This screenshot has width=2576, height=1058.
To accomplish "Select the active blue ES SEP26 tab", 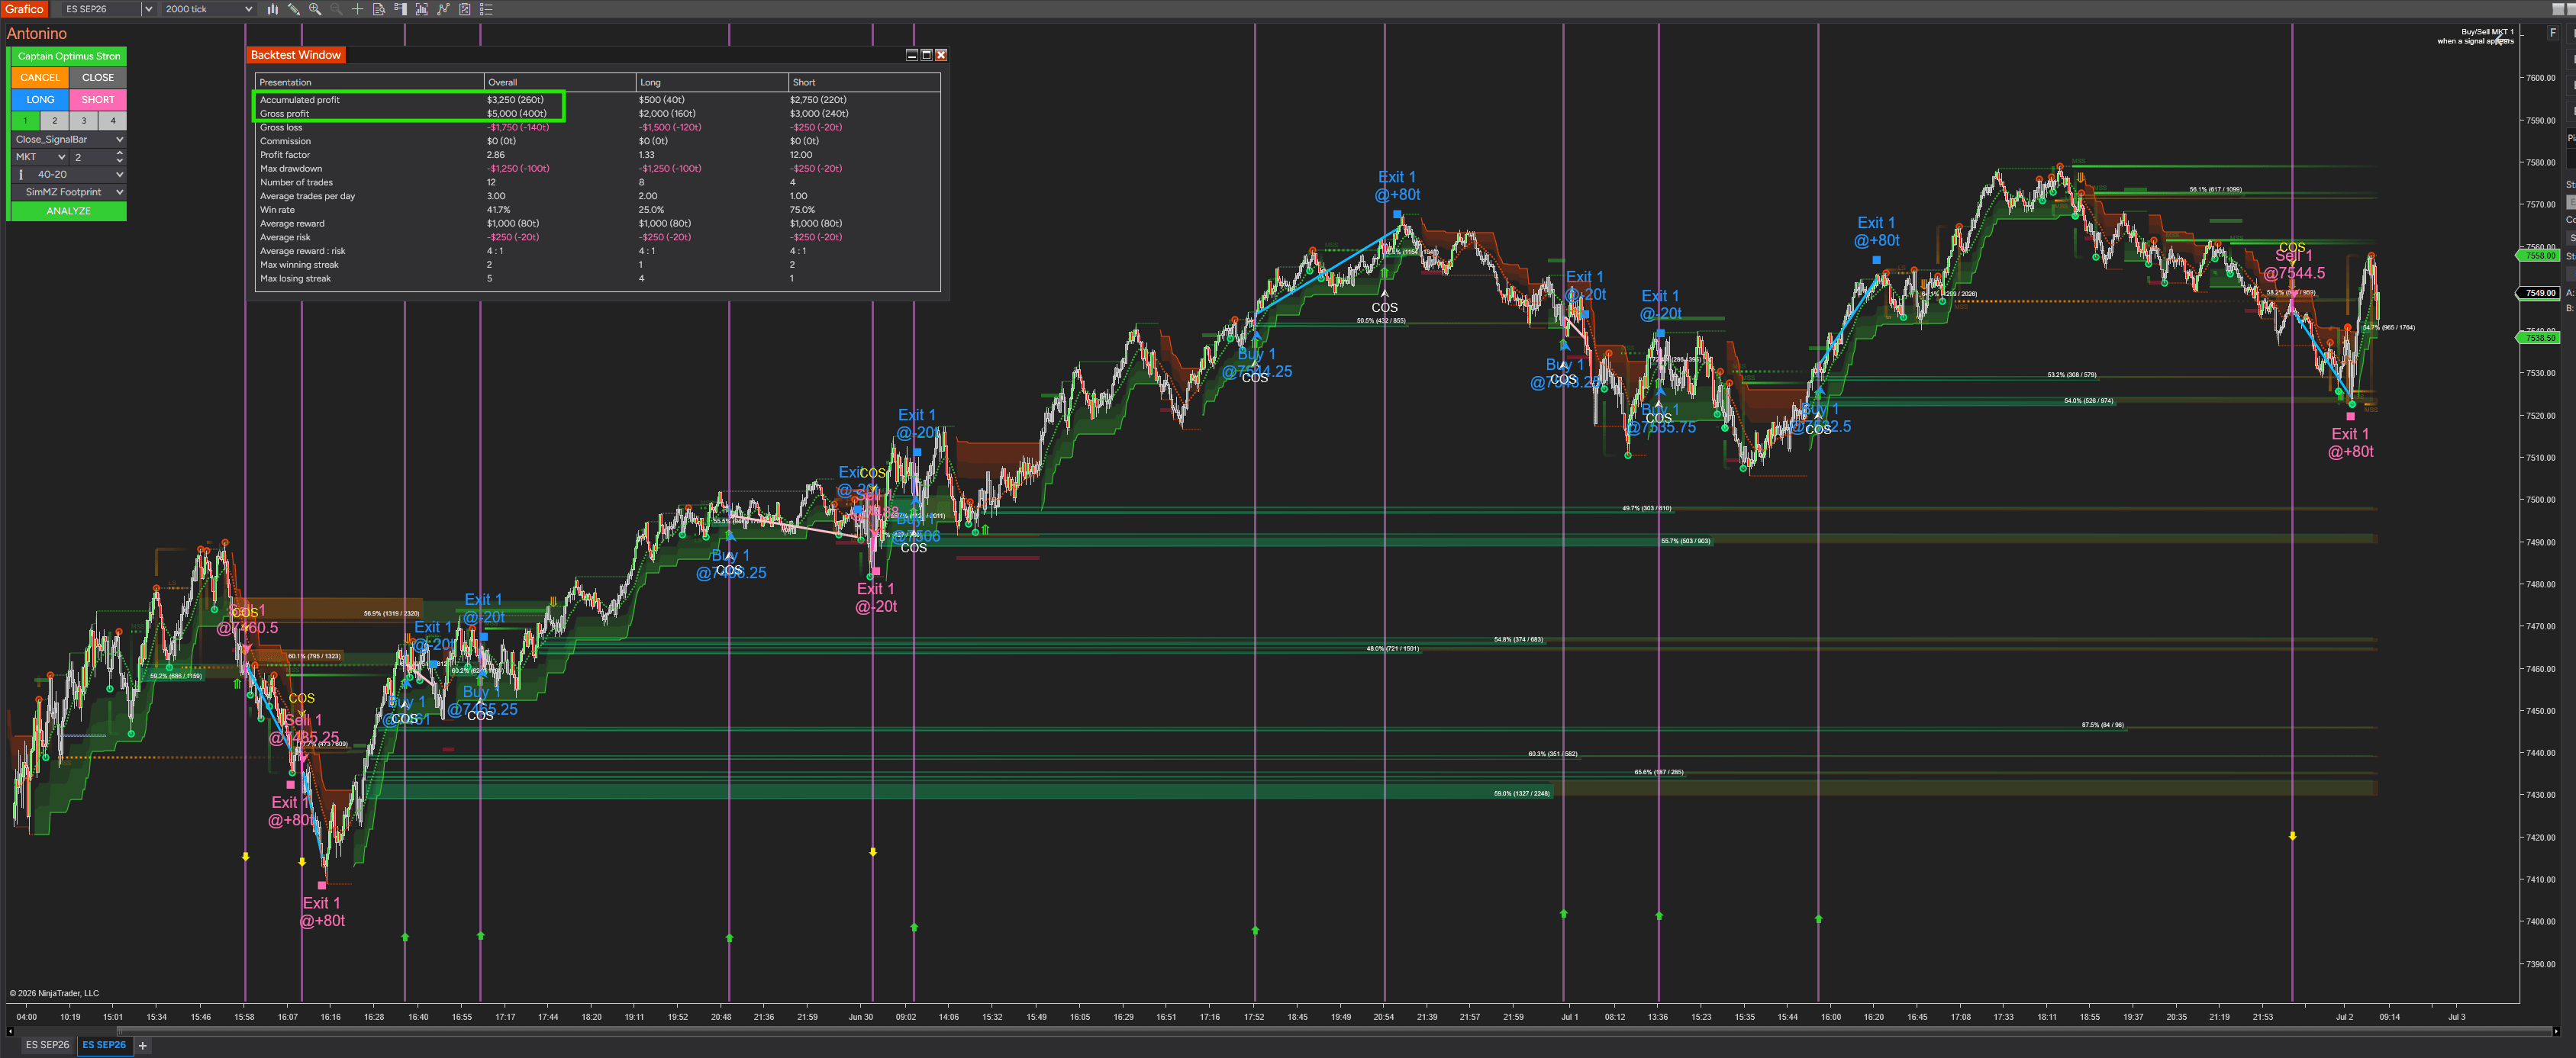I will click(x=104, y=1045).
